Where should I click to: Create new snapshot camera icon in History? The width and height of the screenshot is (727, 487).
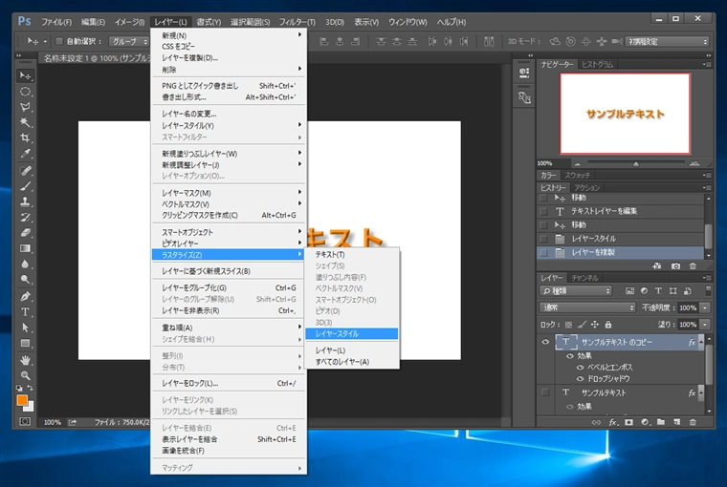point(675,266)
